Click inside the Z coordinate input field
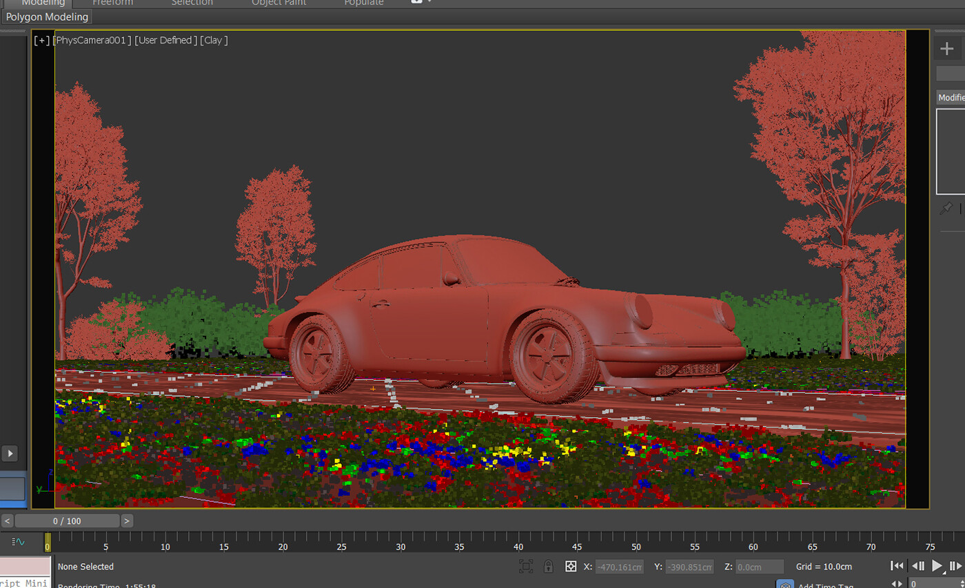This screenshot has height=588, width=965. [x=758, y=567]
